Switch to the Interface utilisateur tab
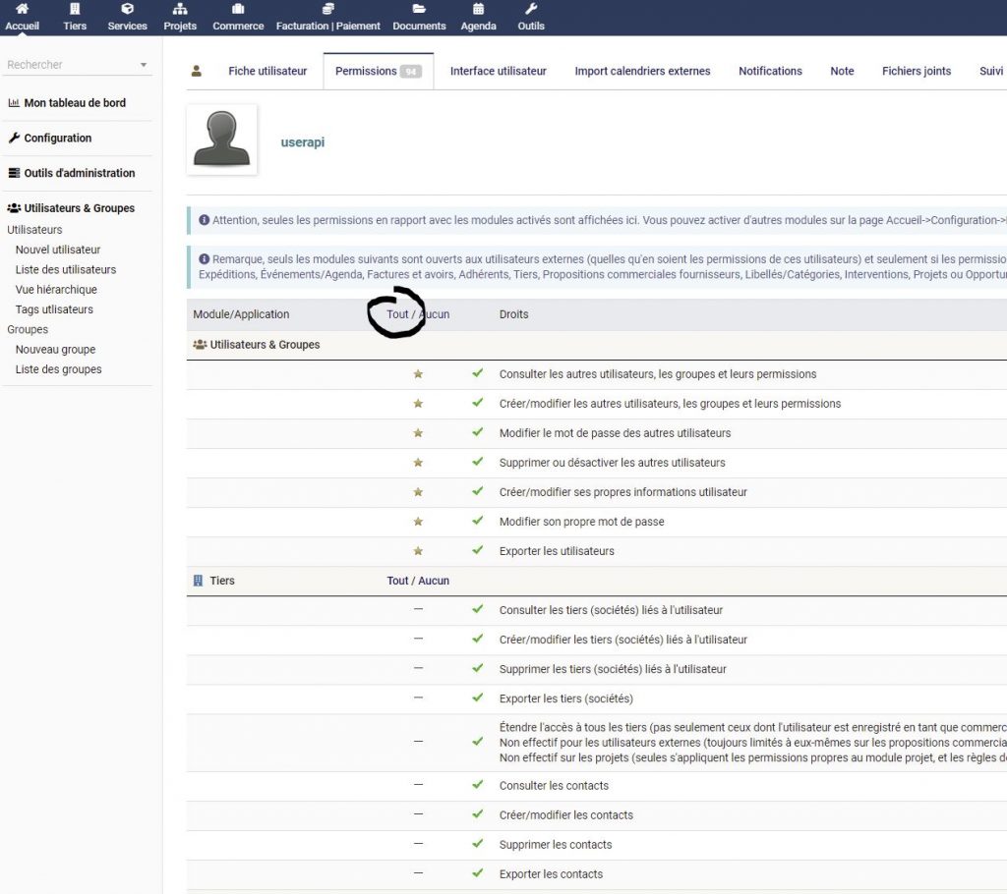The height and width of the screenshot is (894, 1007). (498, 71)
